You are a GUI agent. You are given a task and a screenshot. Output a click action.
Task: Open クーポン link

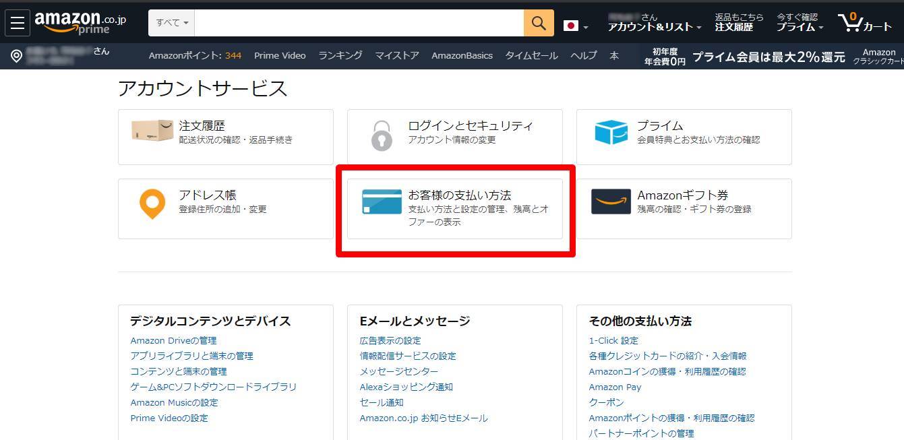click(607, 403)
